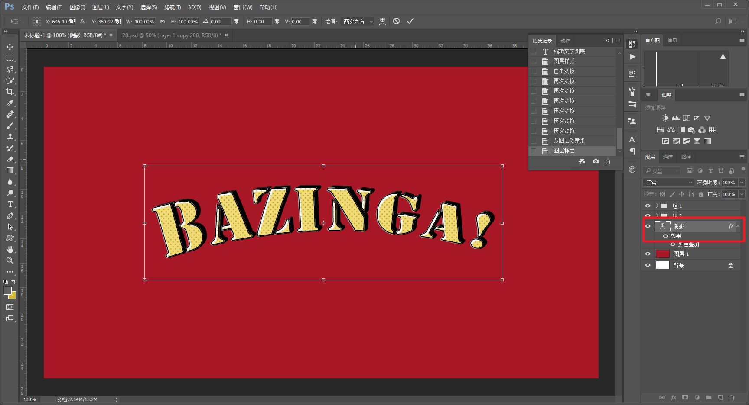This screenshot has height=405, width=749.
Task: Select the Healing Brush tool
Action: coord(10,114)
